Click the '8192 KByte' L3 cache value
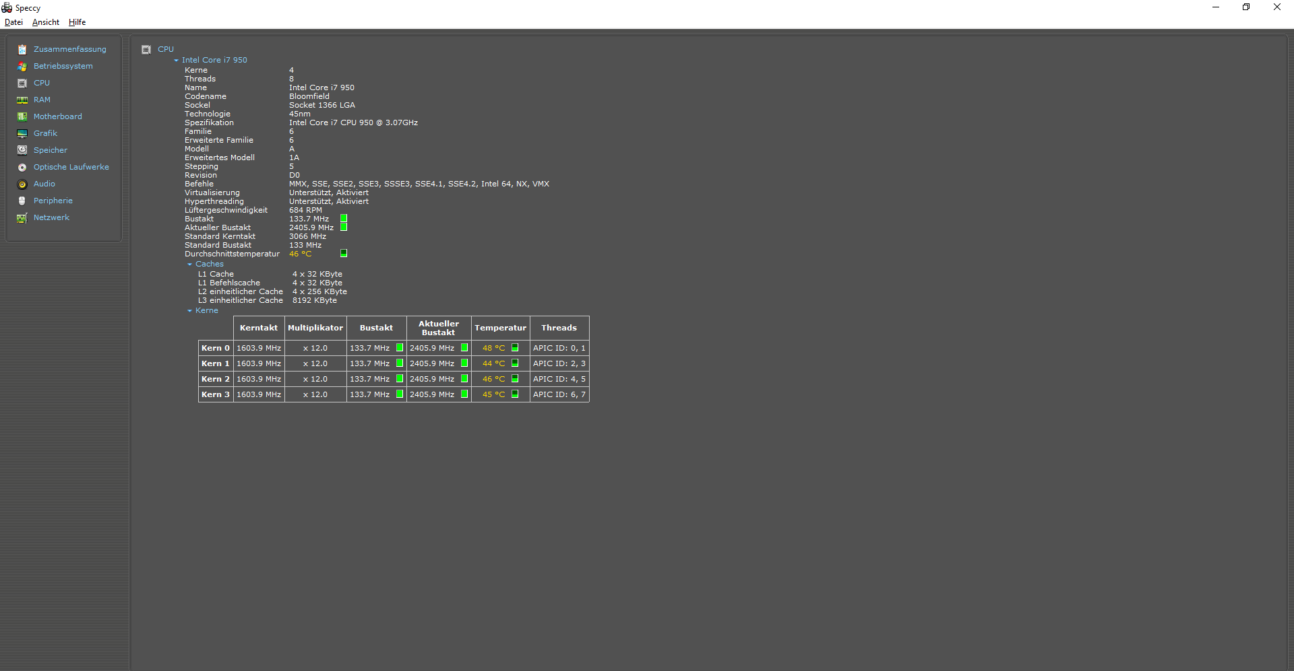Image resolution: width=1294 pixels, height=671 pixels. tap(315, 301)
